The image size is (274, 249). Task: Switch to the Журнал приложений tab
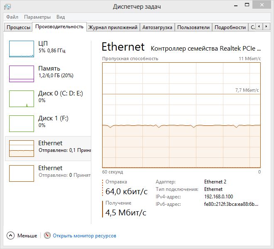point(113,27)
